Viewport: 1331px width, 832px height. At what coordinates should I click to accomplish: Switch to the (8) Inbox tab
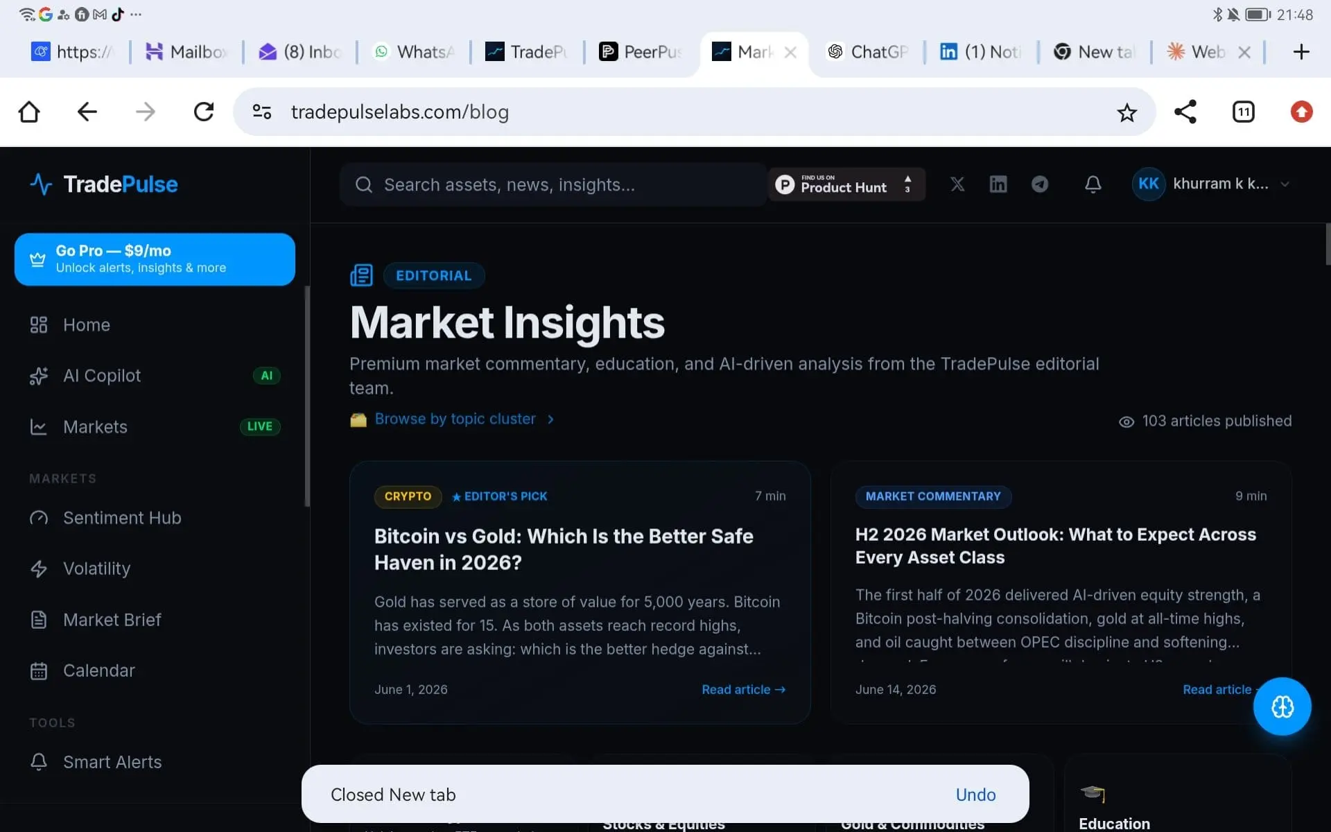click(299, 52)
